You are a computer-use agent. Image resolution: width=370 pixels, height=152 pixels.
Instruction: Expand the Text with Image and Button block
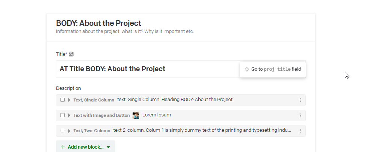click(69, 115)
